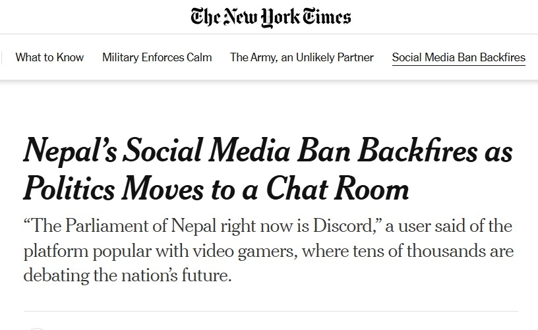Go to Military Enforces Calm section
The image size is (538, 330).
pyautogui.click(x=157, y=57)
